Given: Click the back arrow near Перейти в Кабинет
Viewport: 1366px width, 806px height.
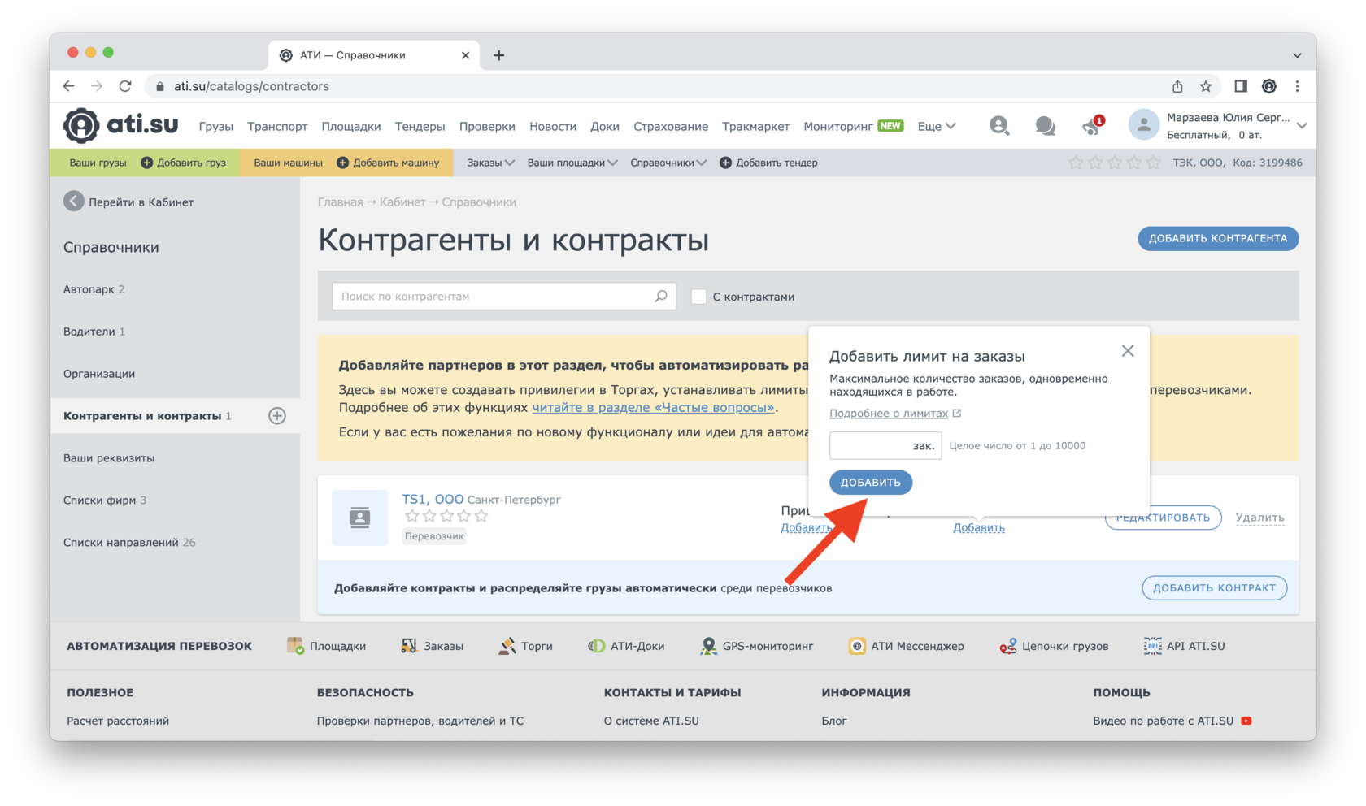Looking at the screenshot, I should click(74, 201).
